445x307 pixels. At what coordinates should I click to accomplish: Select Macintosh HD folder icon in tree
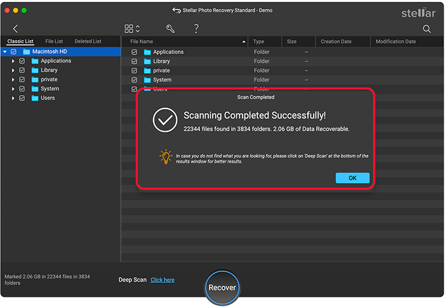click(27, 51)
